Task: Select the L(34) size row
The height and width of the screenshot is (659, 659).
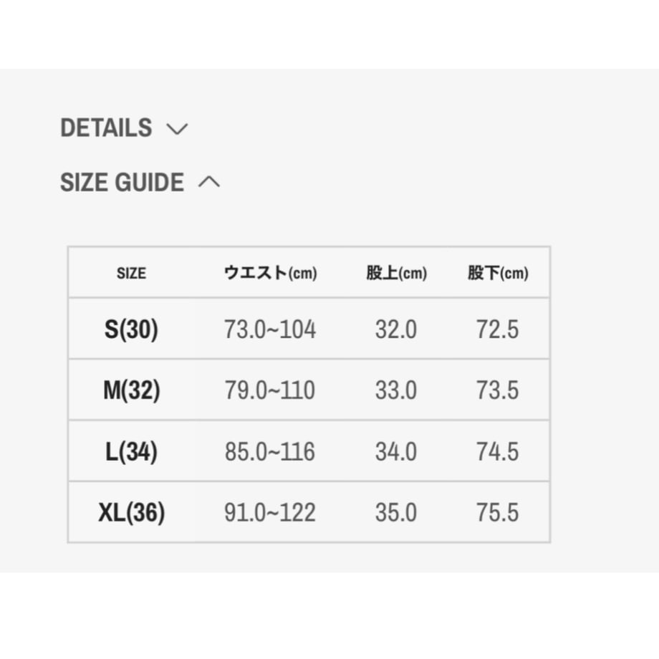Action: (309, 451)
